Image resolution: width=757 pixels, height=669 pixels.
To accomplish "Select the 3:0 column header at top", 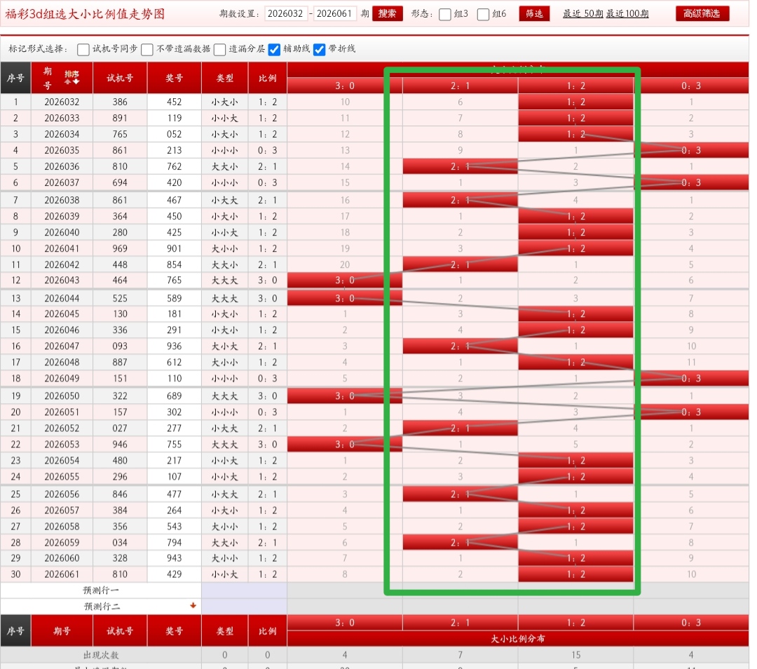I will pyautogui.click(x=345, y=85).
